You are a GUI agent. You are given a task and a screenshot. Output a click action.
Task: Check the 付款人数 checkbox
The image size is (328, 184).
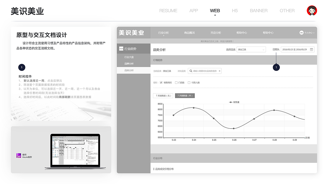tap(189, 83)
